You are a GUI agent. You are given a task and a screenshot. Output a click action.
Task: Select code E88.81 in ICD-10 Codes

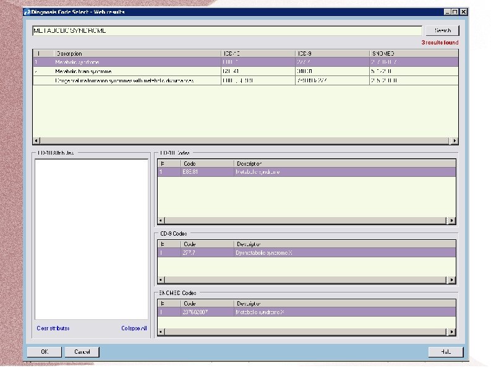[190, 172]
